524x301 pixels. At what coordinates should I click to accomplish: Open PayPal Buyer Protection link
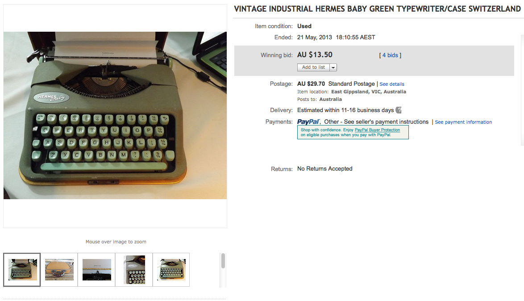[x=377, y=130]
